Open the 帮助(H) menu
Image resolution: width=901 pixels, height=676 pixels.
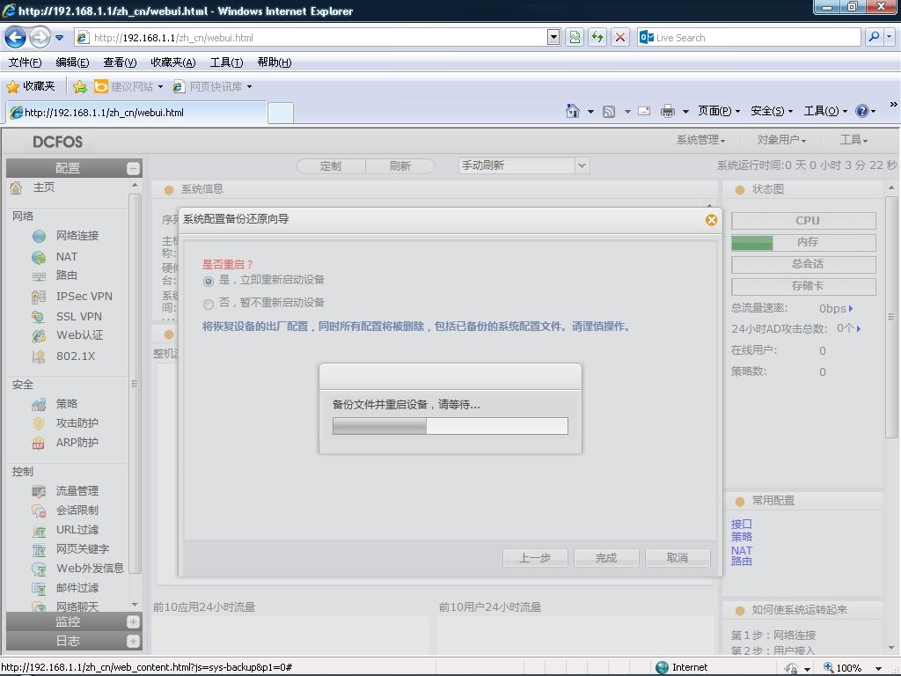[275, 62]
